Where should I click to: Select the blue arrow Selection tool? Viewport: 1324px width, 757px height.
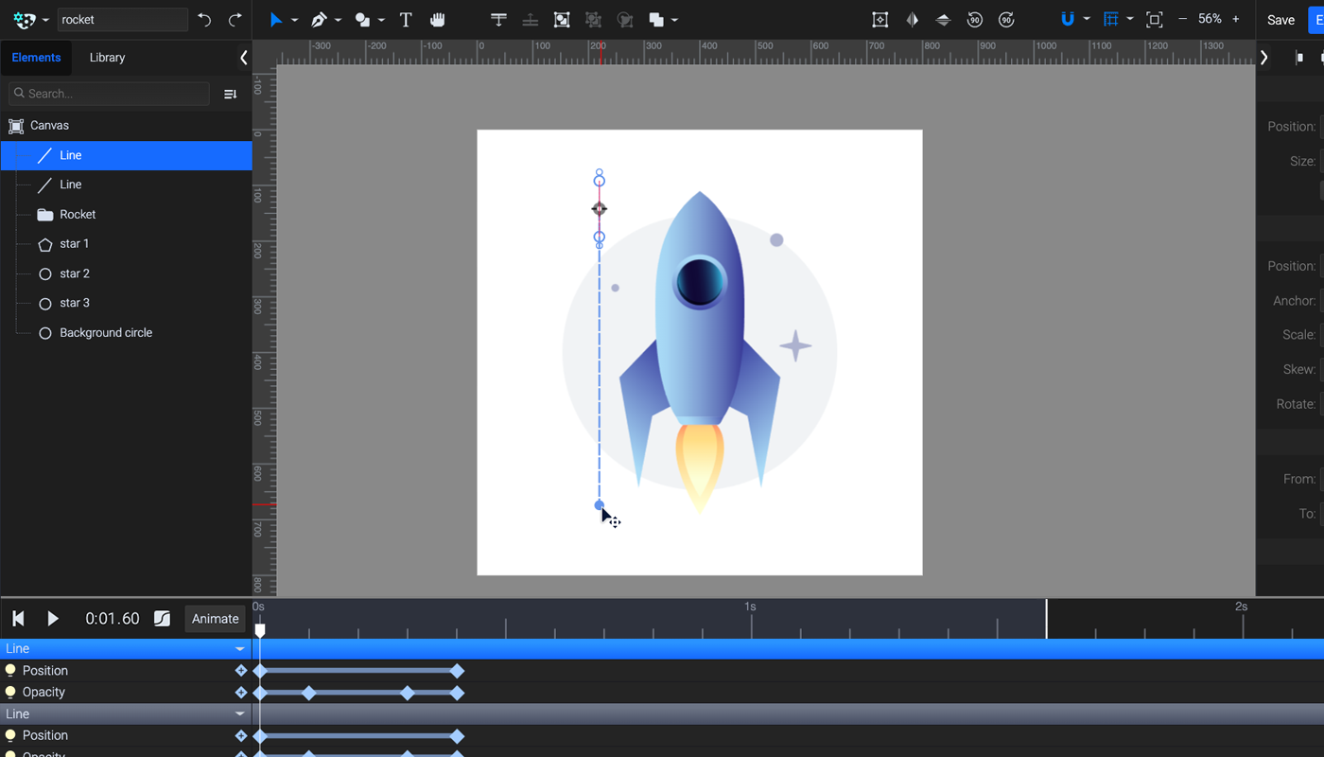276,20
